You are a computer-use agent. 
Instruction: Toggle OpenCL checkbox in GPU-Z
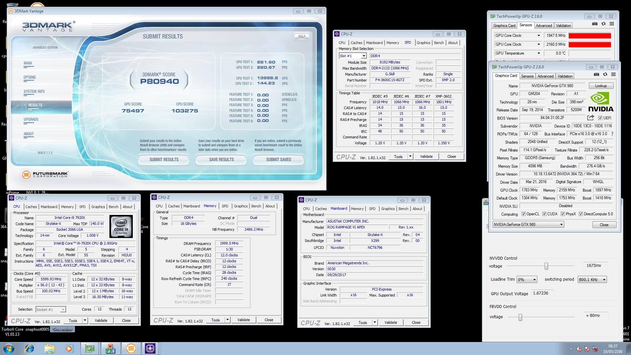click(524, 214)
